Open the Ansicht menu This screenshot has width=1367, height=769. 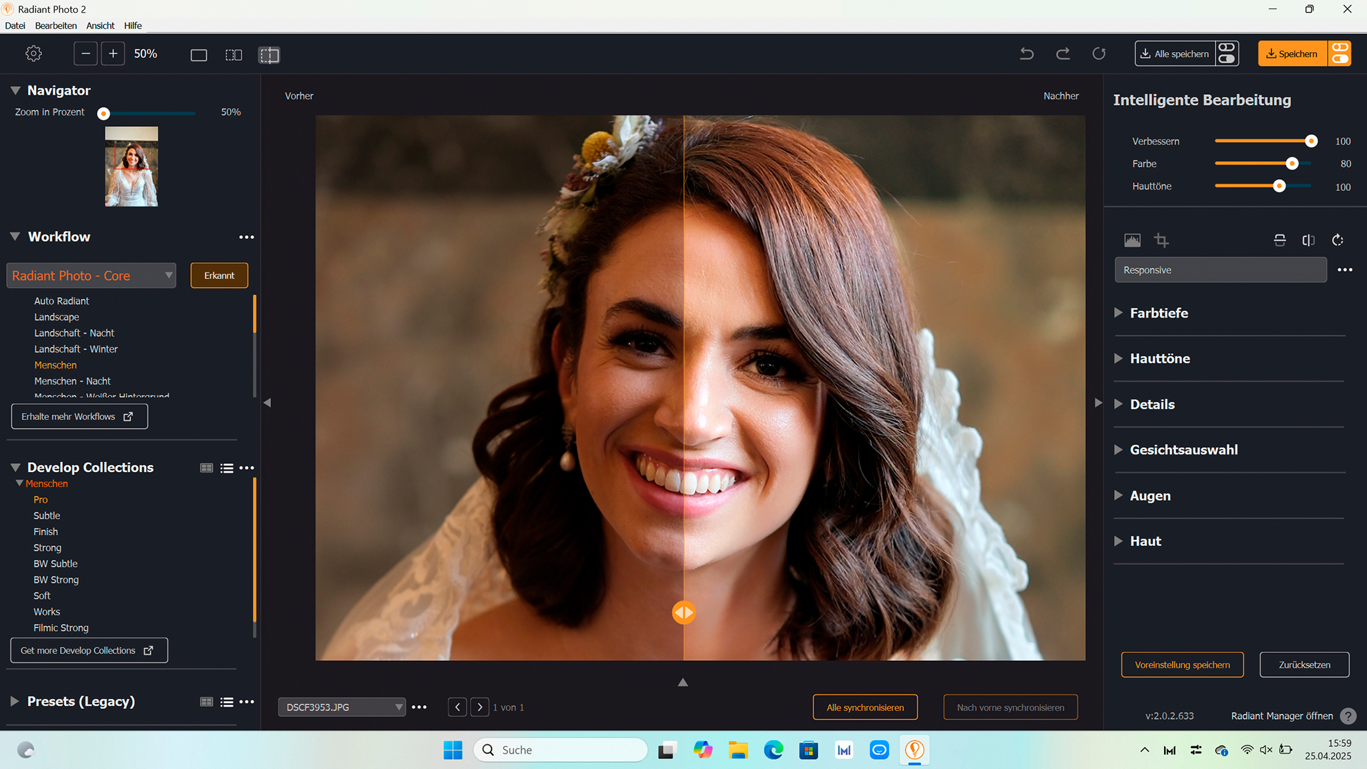point(100,25)
